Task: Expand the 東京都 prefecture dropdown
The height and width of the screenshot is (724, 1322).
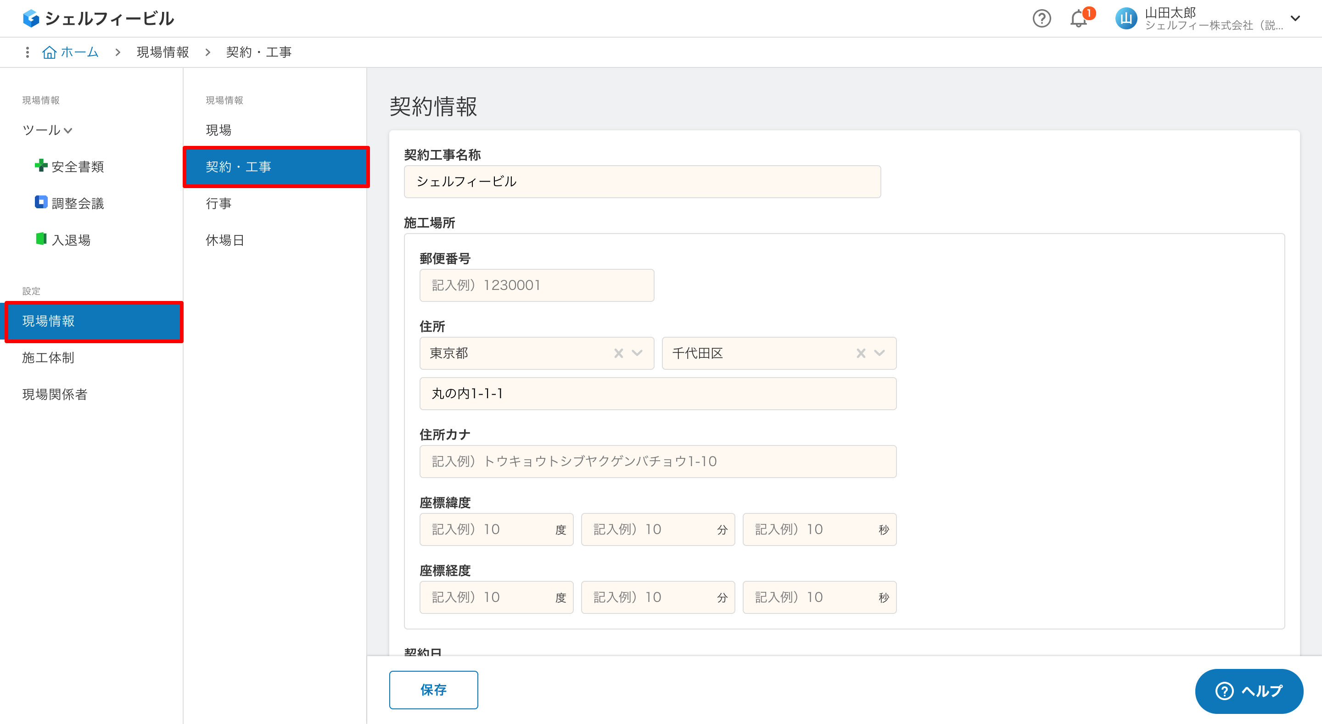Action: (637, 353)
